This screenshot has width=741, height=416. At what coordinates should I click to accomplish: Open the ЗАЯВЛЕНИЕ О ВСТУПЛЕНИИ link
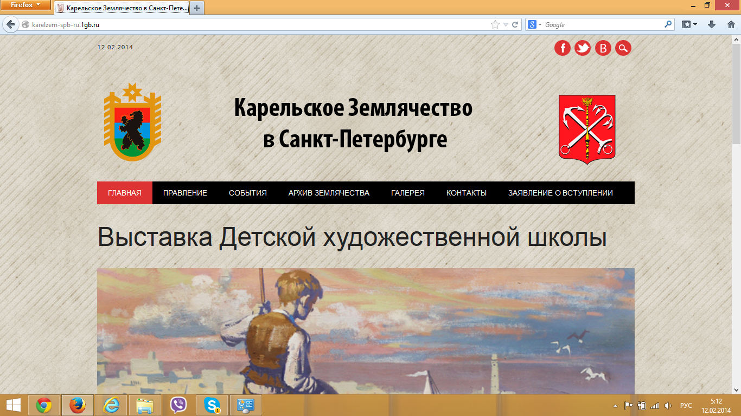[560, 193]
